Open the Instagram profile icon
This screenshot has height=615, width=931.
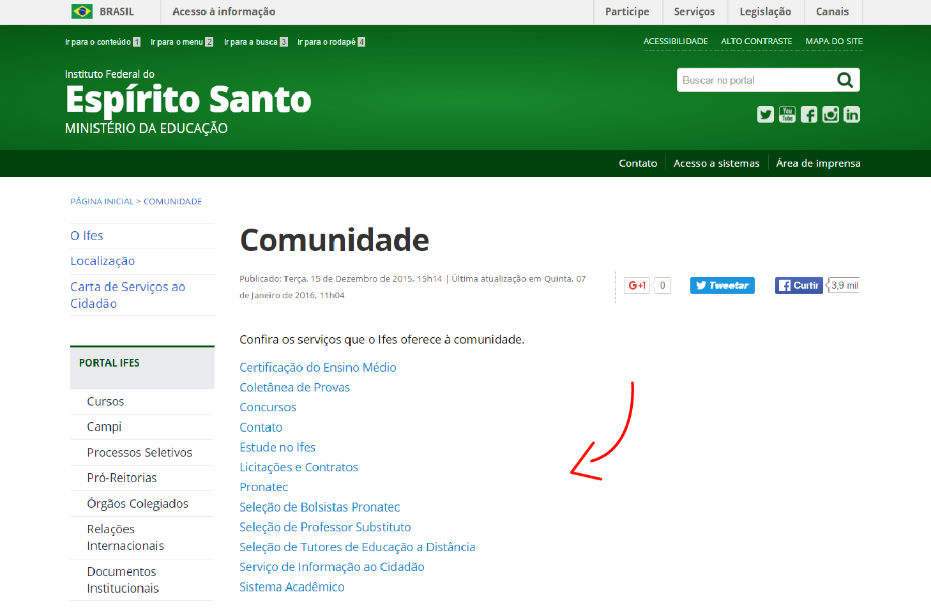click(x=830, y=114)
